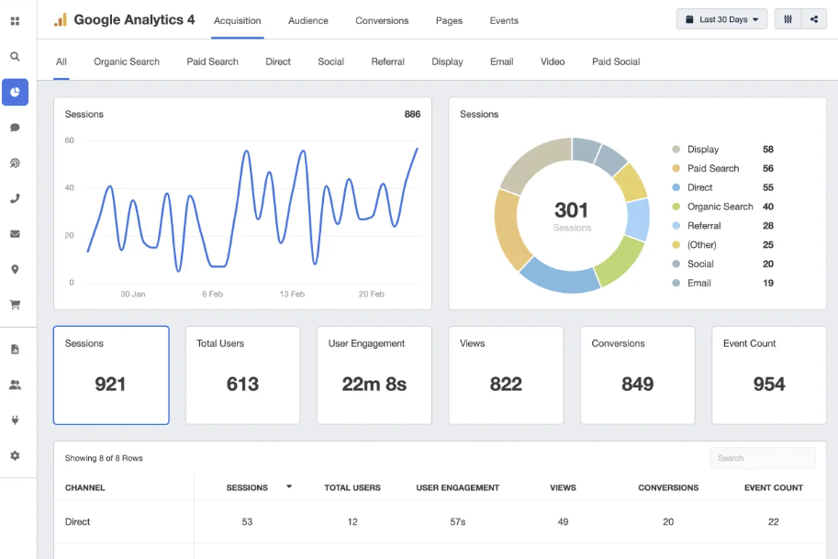Expand the Last 30 Days date dropdown
The width and height of the screenshot is (838, 559).
pyautogui.click(x=721, y=19)
